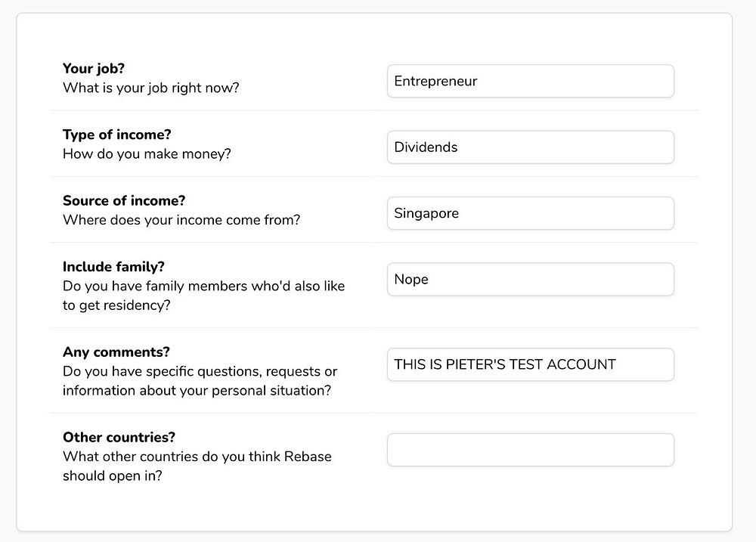This screenshot has height=542, width=756.
Task: Click 'Where does your income come from?' text
Action: point(181,220)
